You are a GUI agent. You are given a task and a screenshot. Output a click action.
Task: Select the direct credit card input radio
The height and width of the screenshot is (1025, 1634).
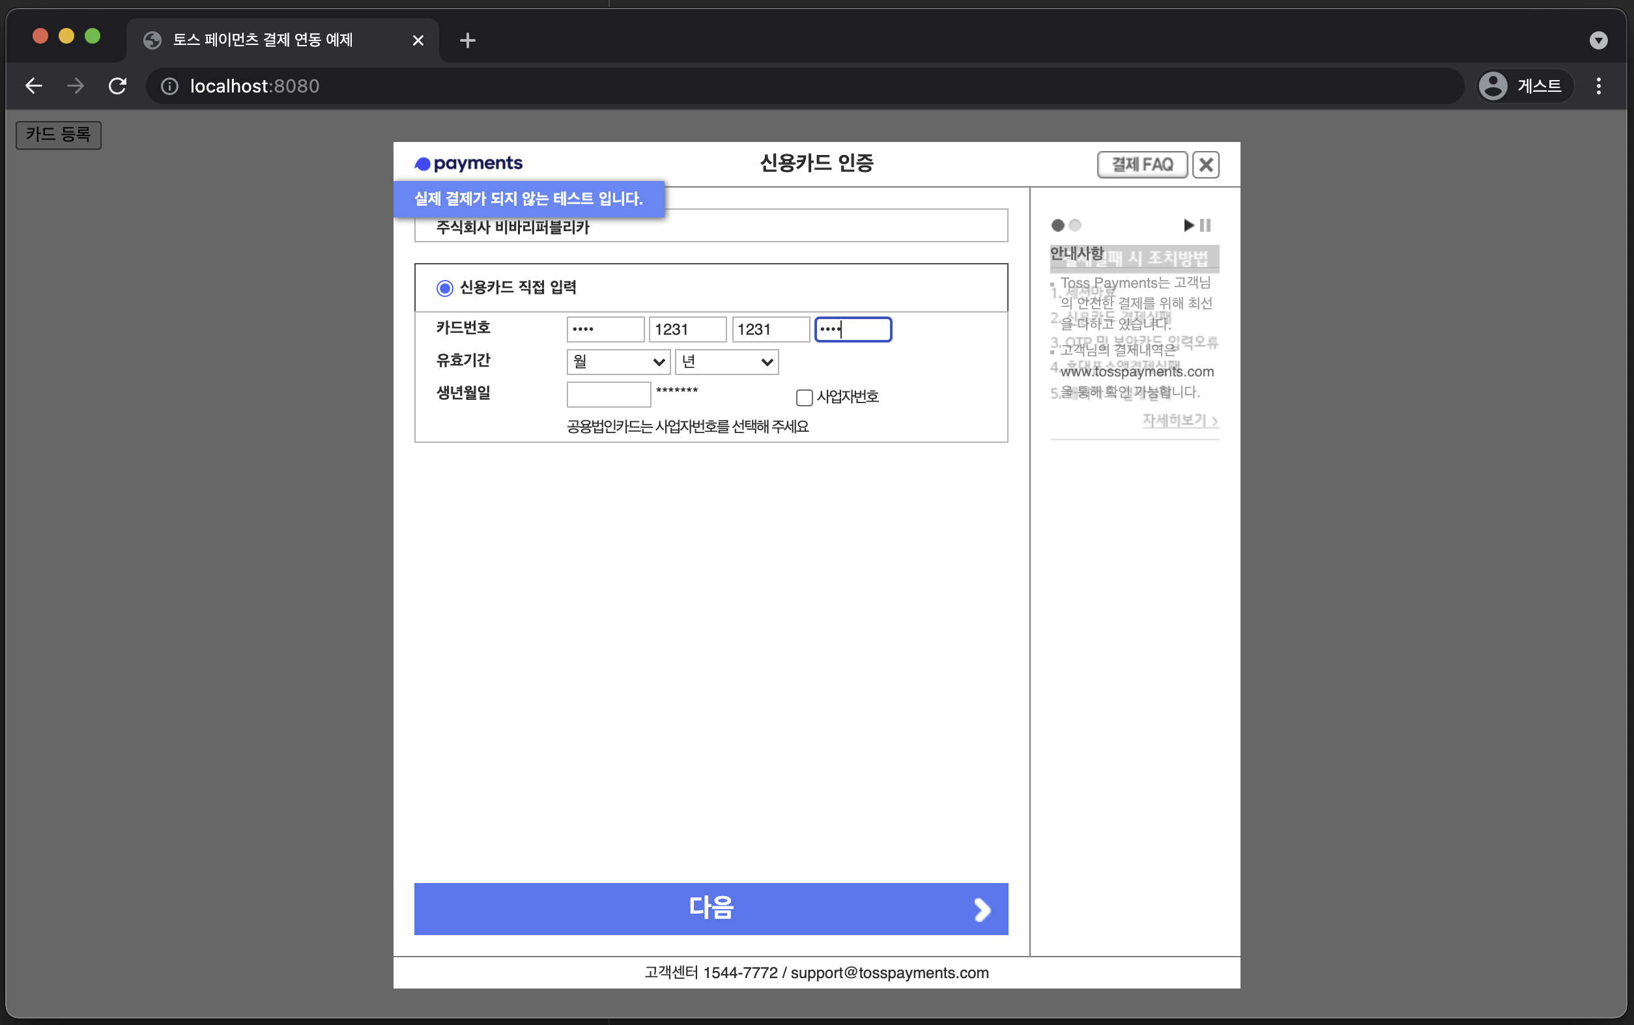[x=445, y=288]
